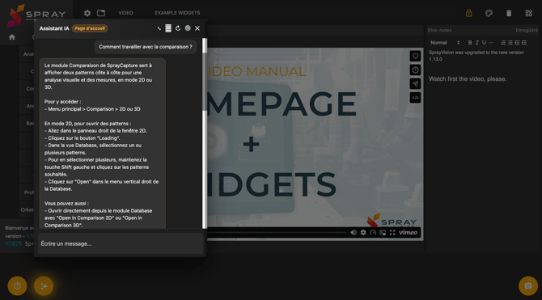
Task: Open the Normal text style dropdown
Action: pyautogui.click(x=445, y=43)
